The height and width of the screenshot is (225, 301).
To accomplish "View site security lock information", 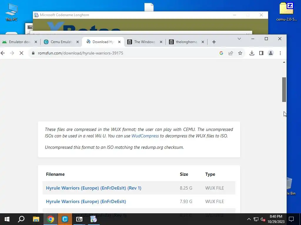I will tap(33, 53).
